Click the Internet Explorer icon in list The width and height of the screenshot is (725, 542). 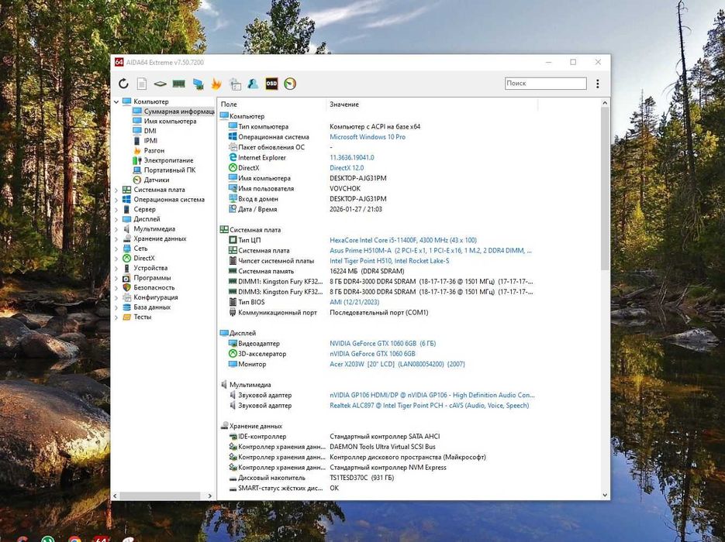(x=233, y=157)
